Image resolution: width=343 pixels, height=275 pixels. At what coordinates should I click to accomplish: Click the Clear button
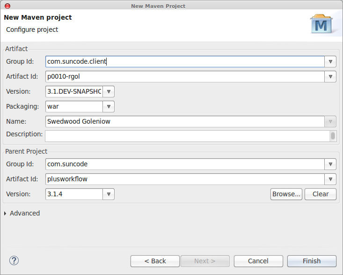pyautogui.click(x=321, y=194)
